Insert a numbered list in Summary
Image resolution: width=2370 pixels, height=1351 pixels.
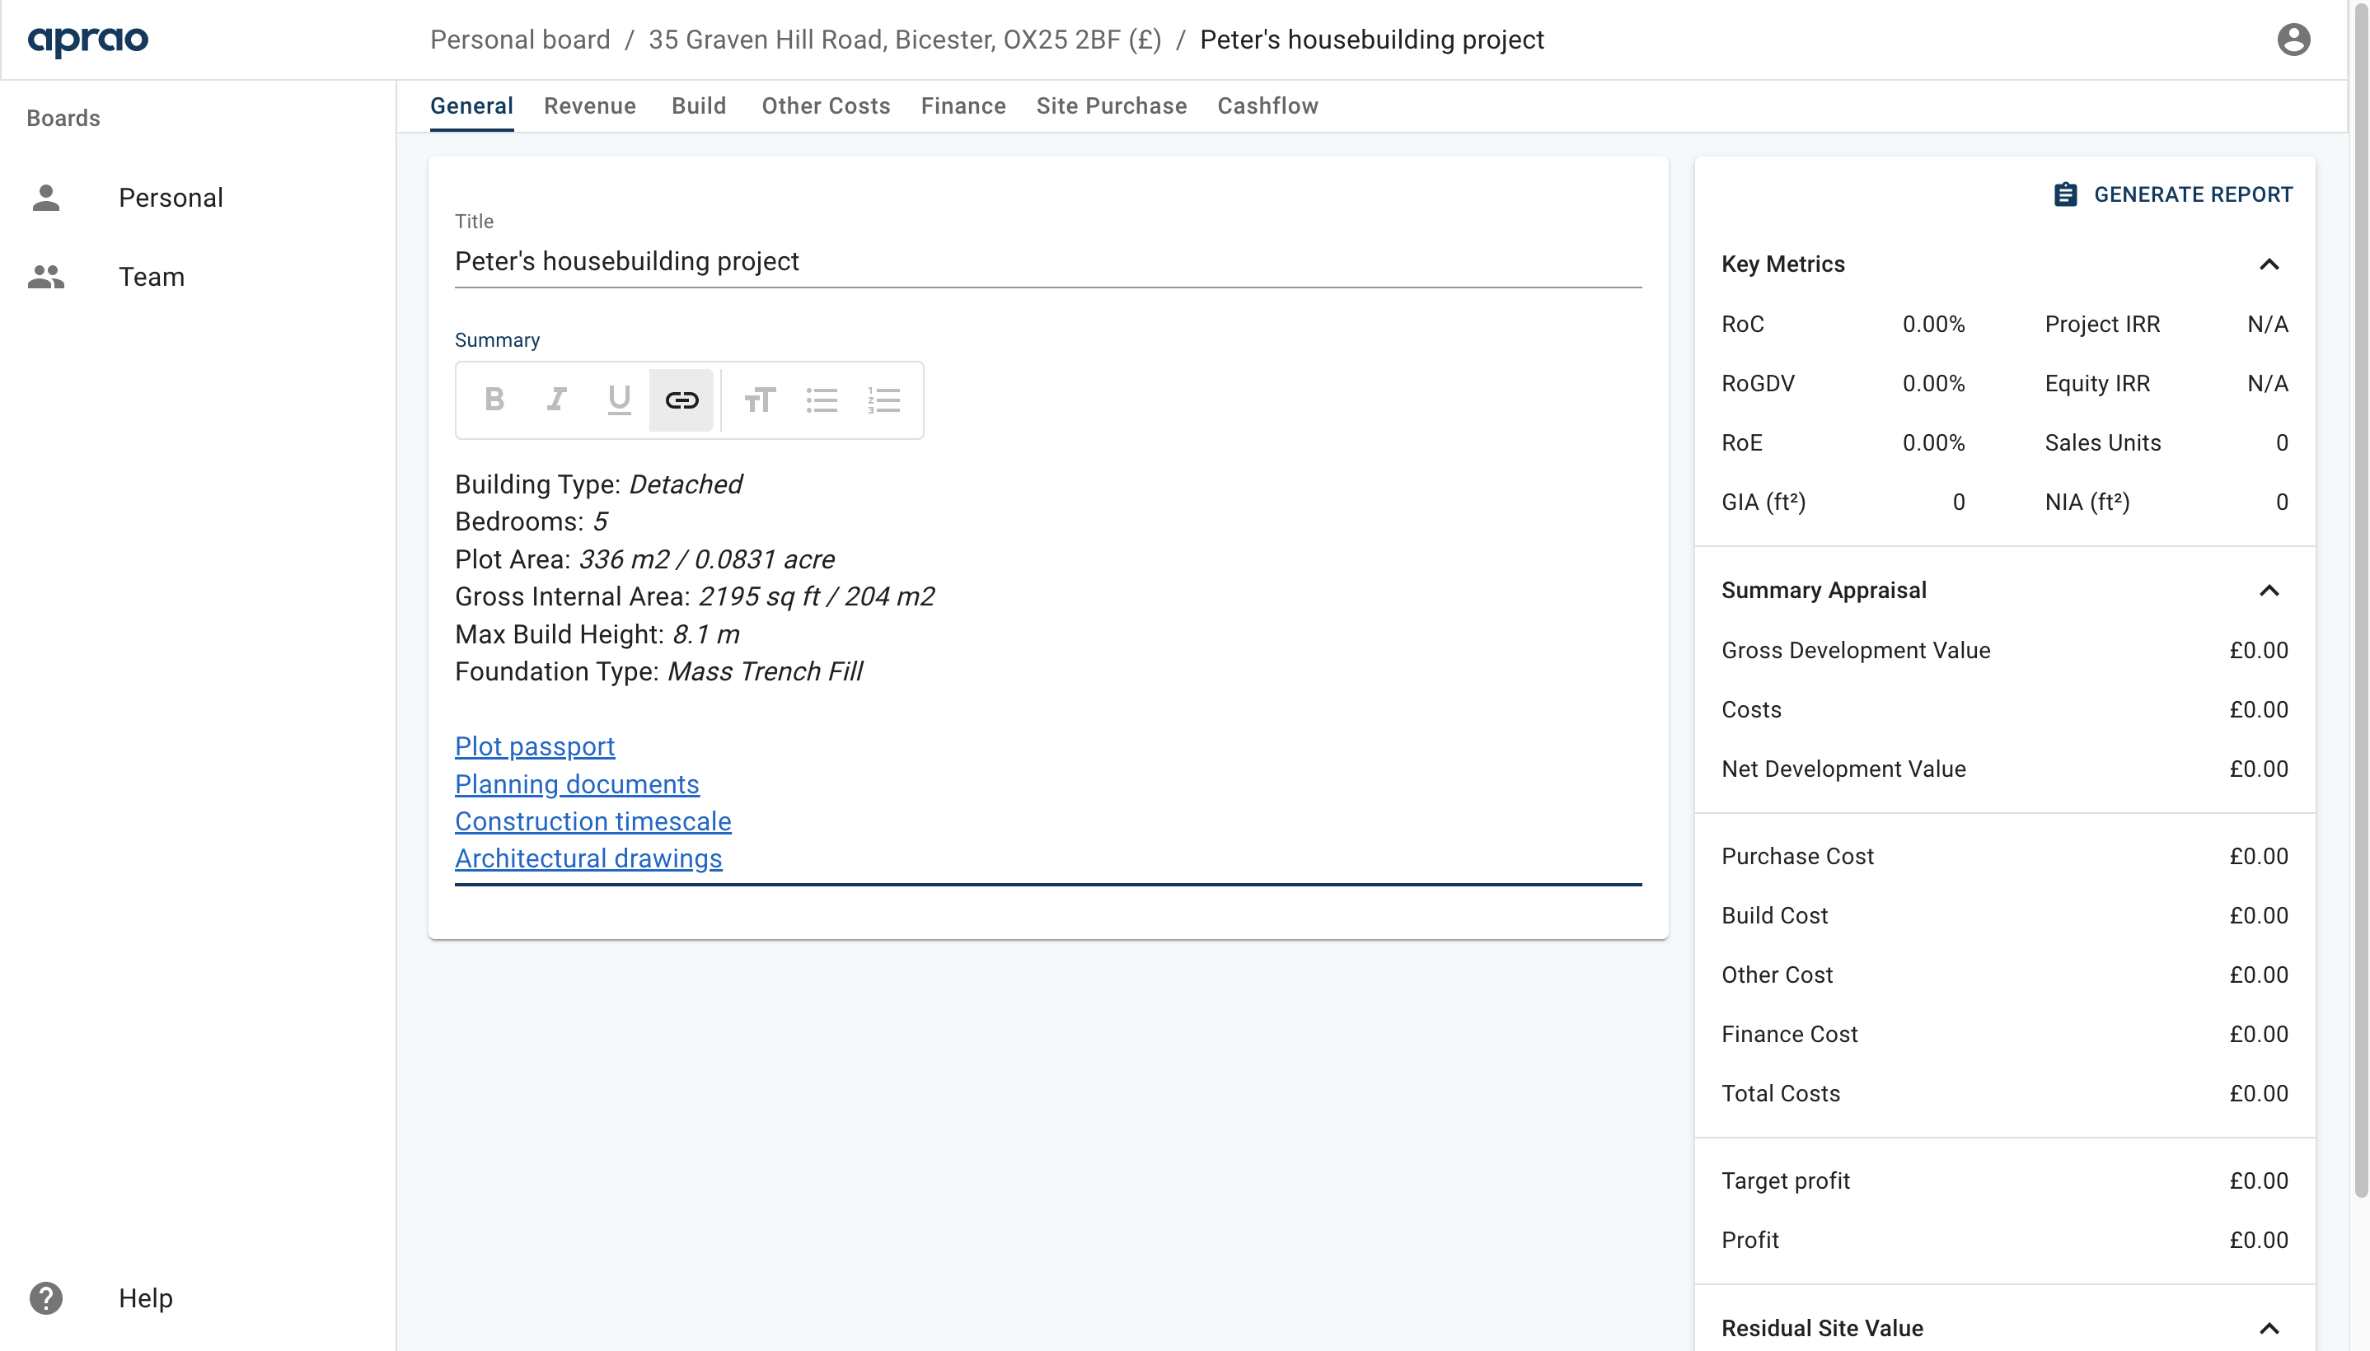tap(884, 400)
